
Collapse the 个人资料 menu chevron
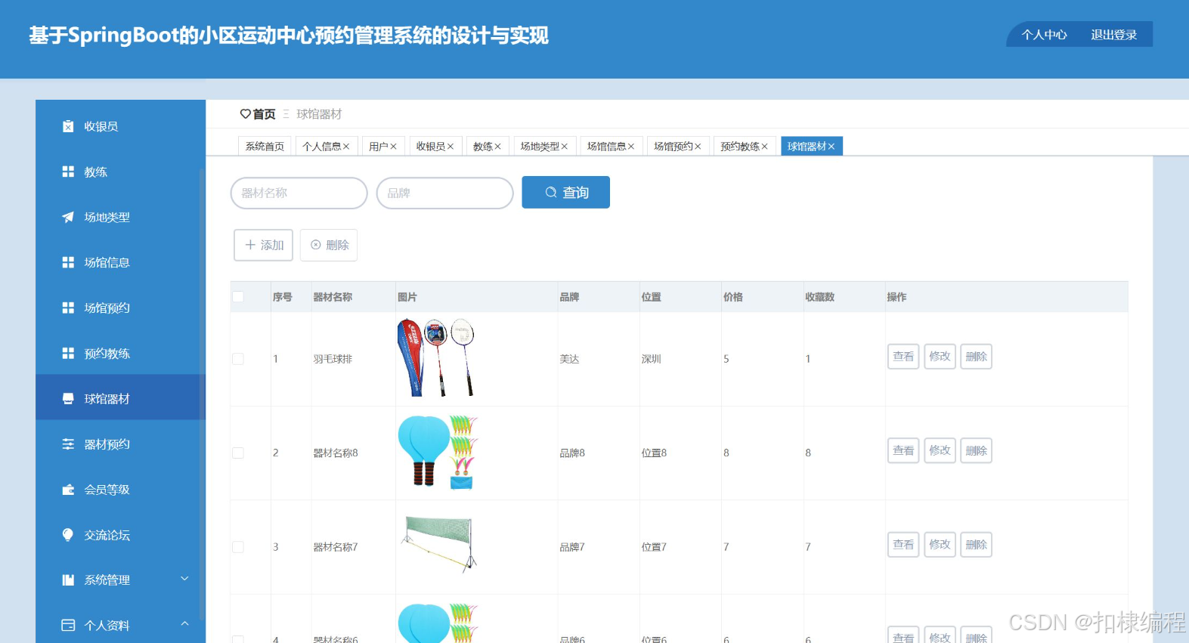[184, 623]
